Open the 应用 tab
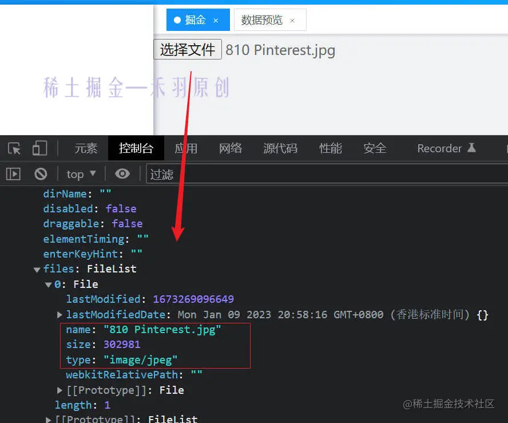Image resolution: width=508 pixels, height=423 pixels. tap(186, 148)
